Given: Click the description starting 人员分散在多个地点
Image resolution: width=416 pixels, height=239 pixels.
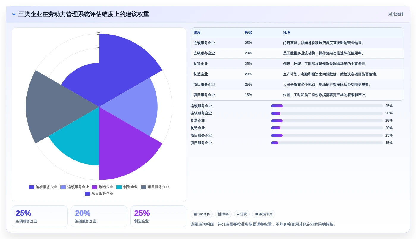Looking at the screenshot, I should point(328,85).
